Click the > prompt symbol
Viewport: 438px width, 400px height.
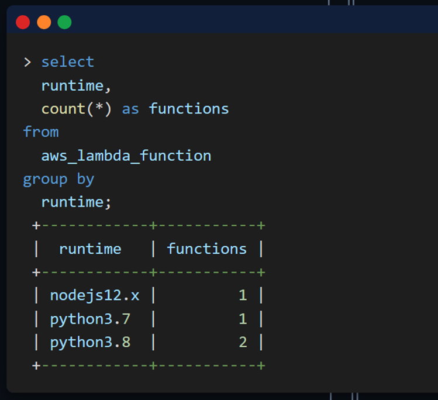pos(27,62)
